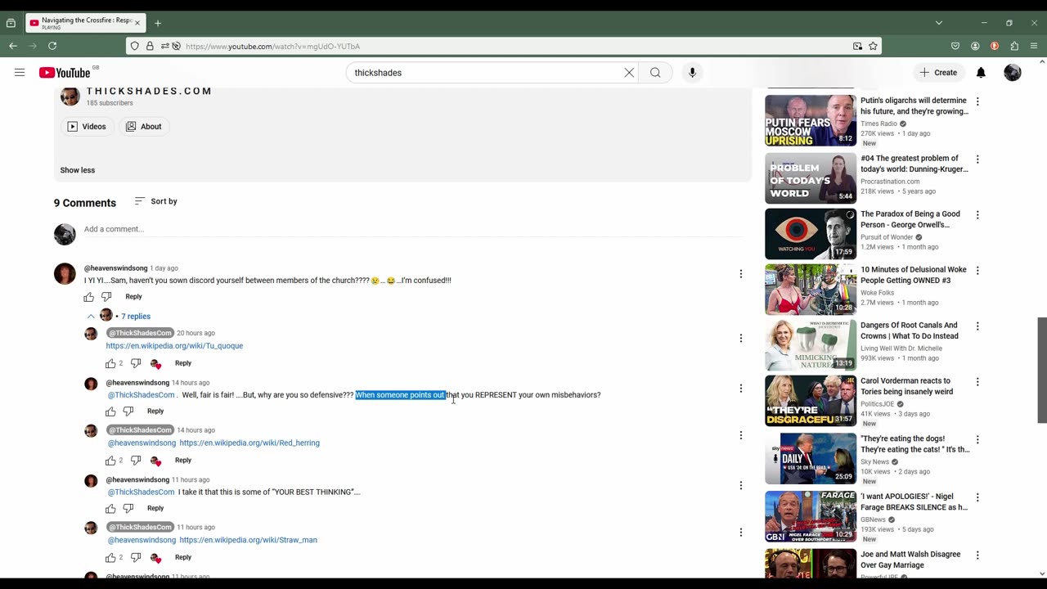Click the page vertical scrollbar
The image size is (1047, 589).
[x=1042, y=371]
